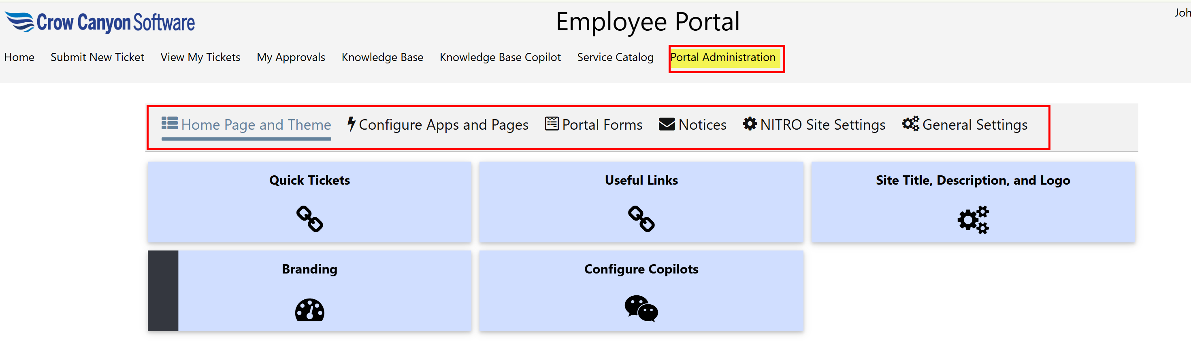The image size is (1191, 343).
Task: Open the General Settings tab
Action: tap(975, 125)
